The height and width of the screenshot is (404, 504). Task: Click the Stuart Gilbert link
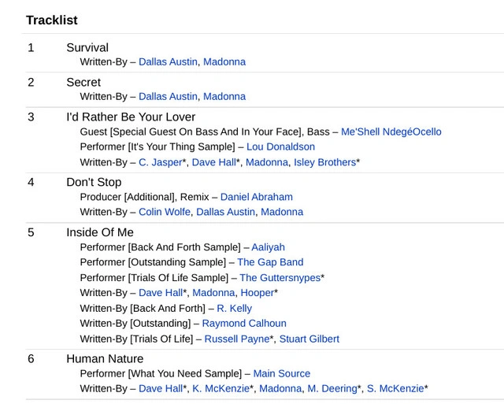[x=309, y=339]
